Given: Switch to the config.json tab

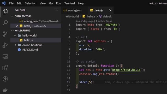Looking at the screenshot, I should 75,10.
